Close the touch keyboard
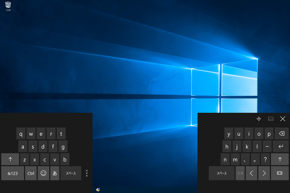This screenshot has height=193, width=290. click(282, 119)
